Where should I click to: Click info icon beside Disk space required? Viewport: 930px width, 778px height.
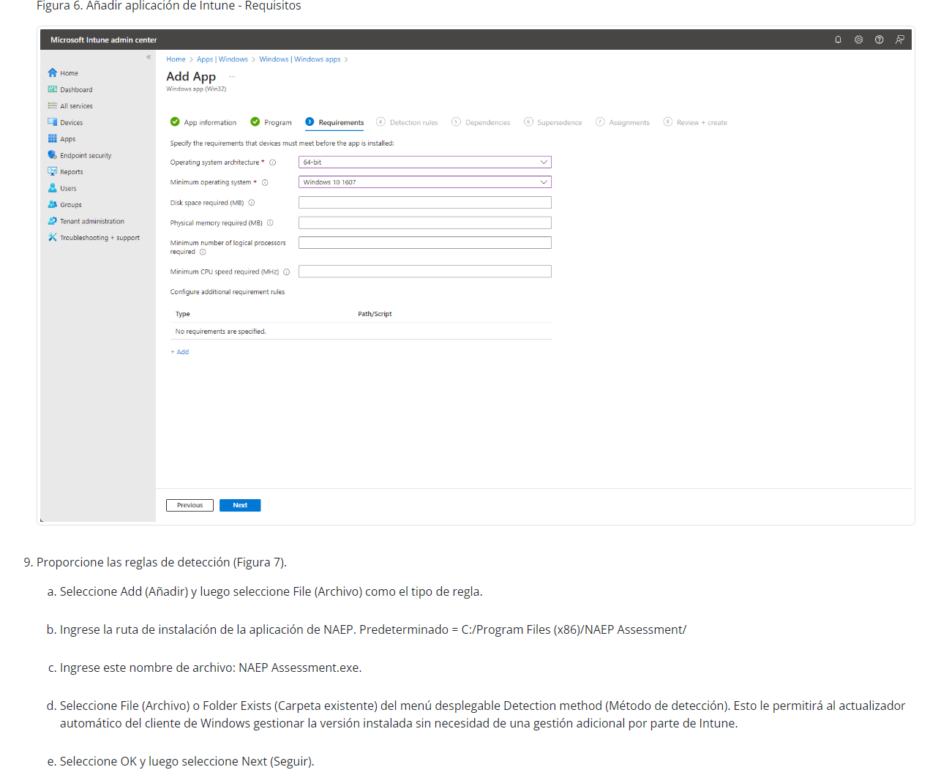(252, 203)
